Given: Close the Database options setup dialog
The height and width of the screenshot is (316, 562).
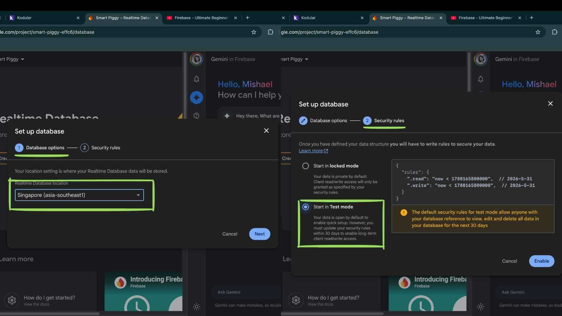Looking at the screenshot, I should point(266,130).
